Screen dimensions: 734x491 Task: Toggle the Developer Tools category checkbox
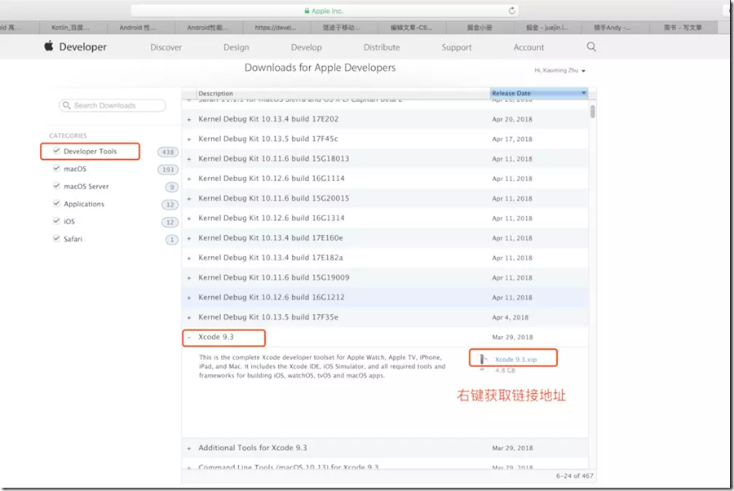56,151
